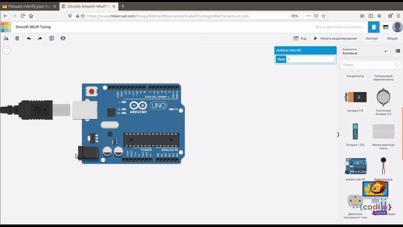Open the Firefox hamburger menu

coord(399,16)
